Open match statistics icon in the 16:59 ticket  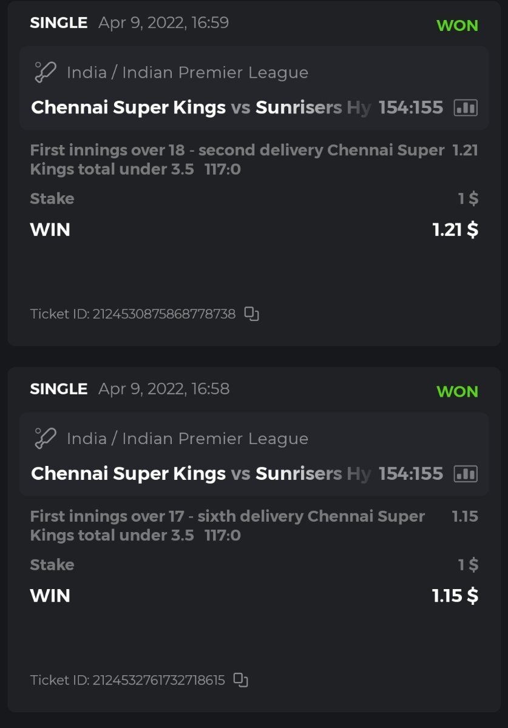[x=466, y=108]
